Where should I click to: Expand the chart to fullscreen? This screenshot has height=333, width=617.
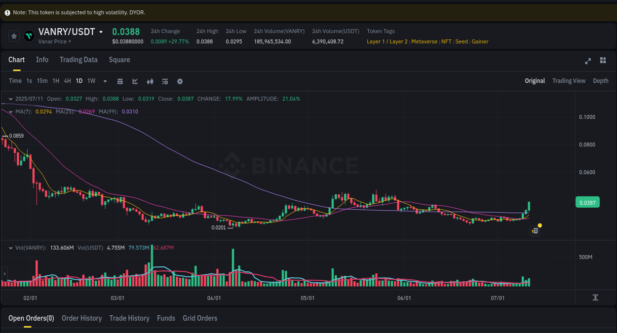588,60
